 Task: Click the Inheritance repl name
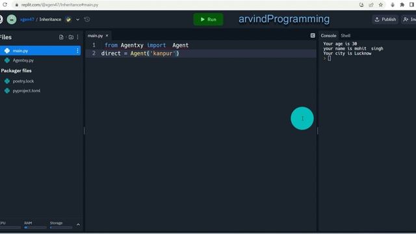(50, 19)
